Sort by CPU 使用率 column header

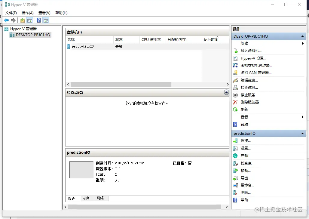(153, 40)
